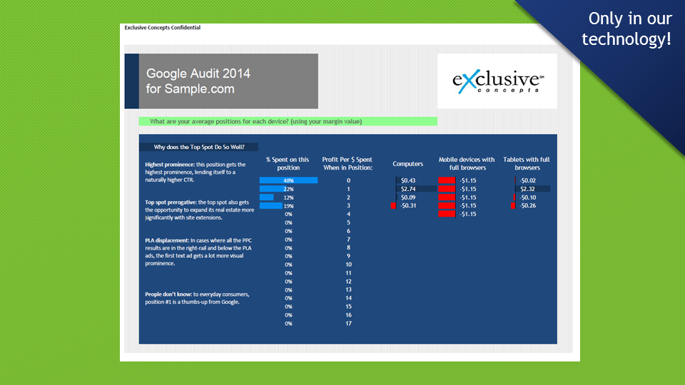Click the 'Top spot prerogative' paragraph
The width and height of the screenshot is (685, 385).
(x=199, y=210)
